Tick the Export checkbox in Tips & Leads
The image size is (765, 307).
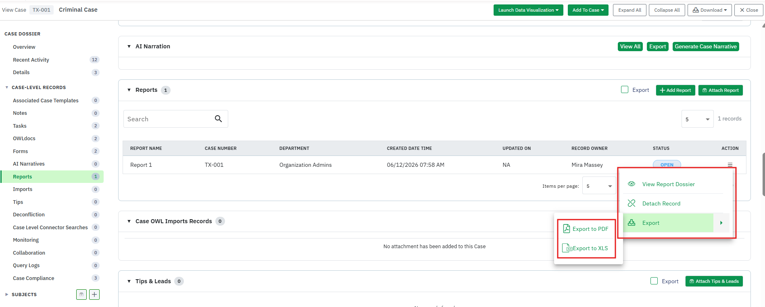coord(654,281)
